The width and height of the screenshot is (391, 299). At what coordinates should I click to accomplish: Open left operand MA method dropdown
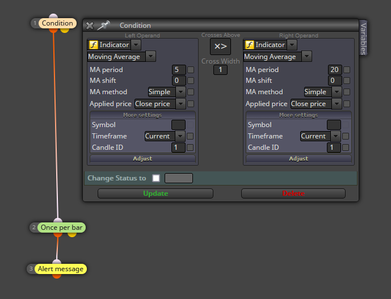pos(180,92)
